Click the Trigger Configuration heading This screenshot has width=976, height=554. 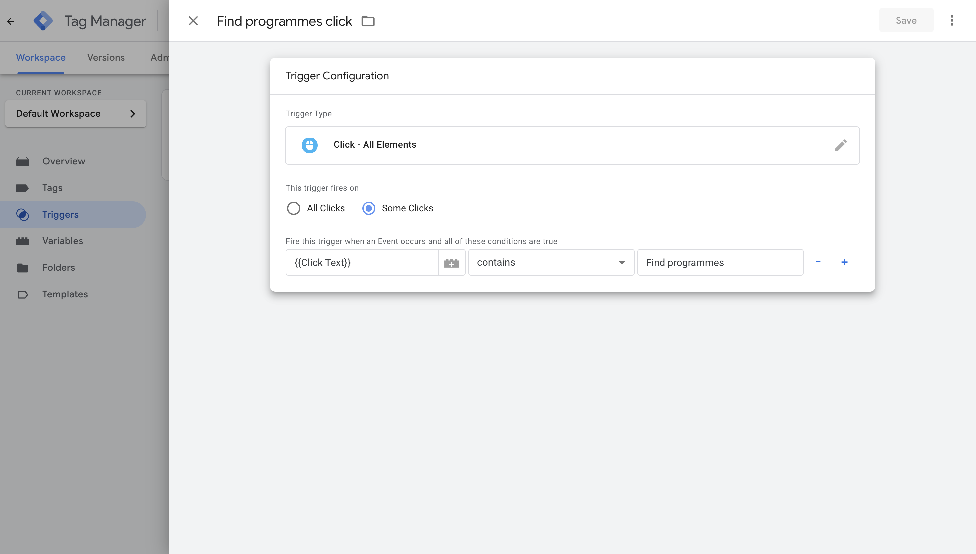(x=337, y=76)
